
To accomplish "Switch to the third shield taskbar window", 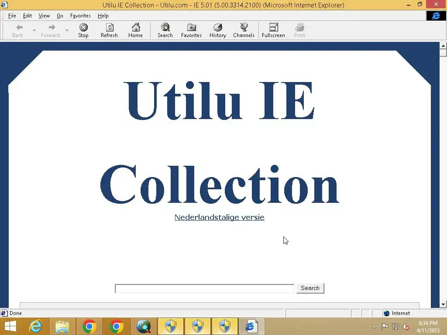I will coord(224,326).
